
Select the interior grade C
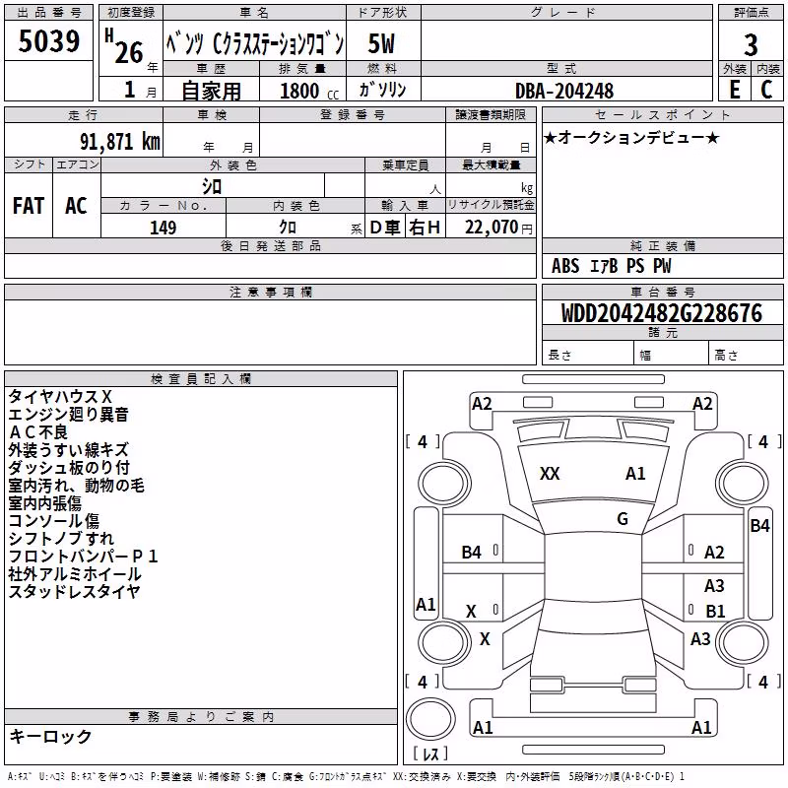tap(766, 90)
